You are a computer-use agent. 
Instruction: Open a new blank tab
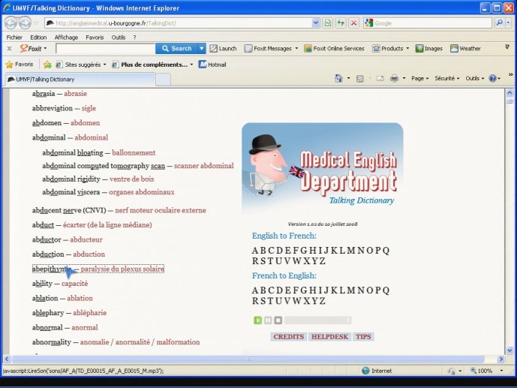[x=163, y=80]
